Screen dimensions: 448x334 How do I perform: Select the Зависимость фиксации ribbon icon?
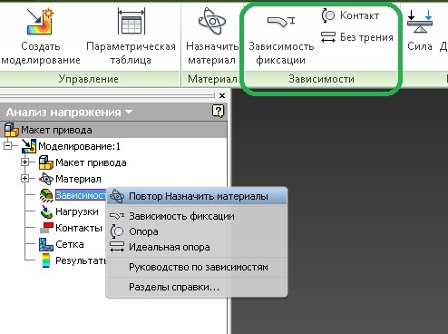[281, 22]
